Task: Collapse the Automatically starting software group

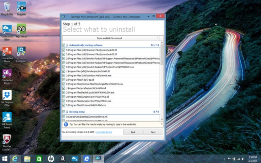Action: click(x=67, y=45)
